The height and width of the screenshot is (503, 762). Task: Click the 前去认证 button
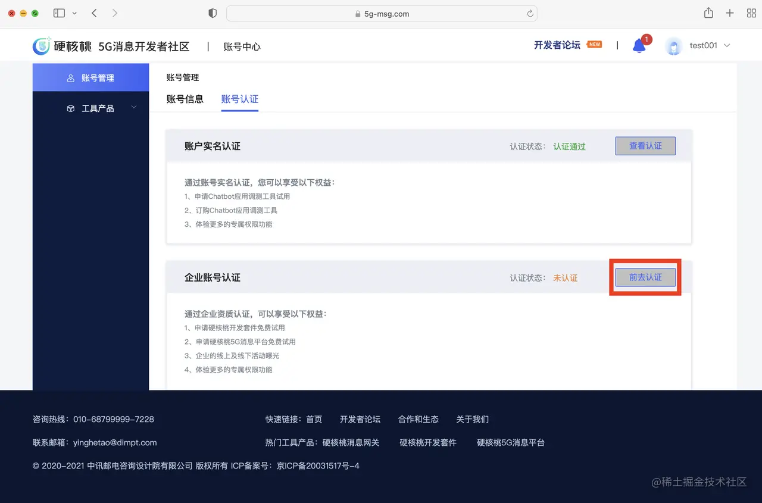coord(645,277)
